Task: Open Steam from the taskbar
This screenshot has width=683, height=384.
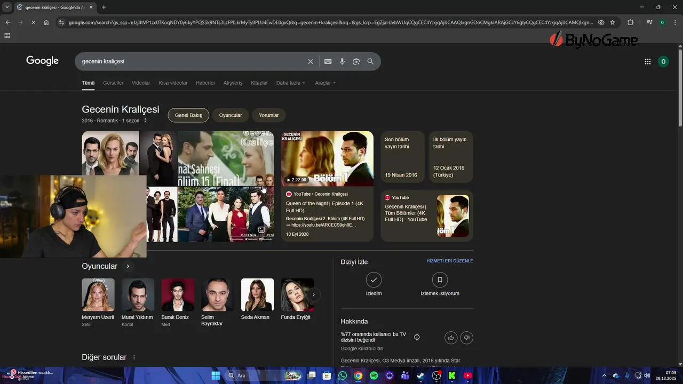Action: point(421,375)
